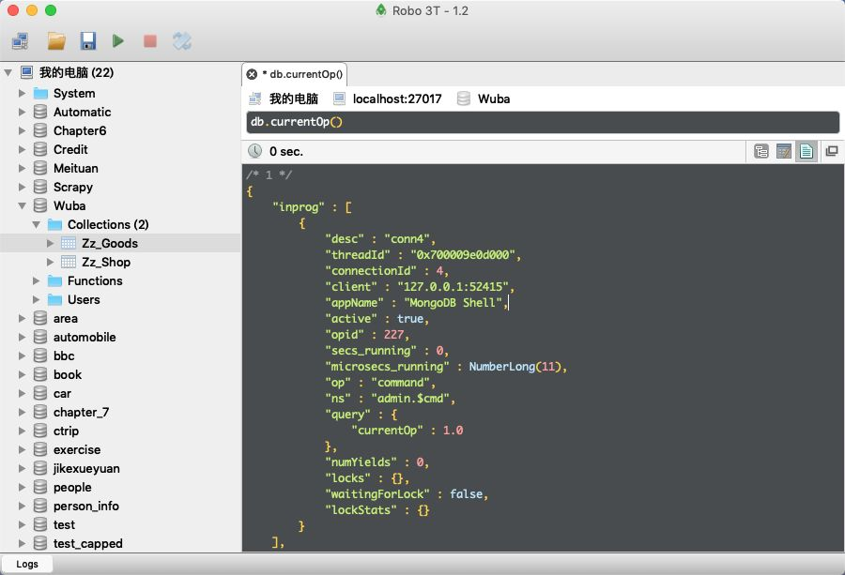Expand the Zz_Shop collection

(x=50, y=263)
